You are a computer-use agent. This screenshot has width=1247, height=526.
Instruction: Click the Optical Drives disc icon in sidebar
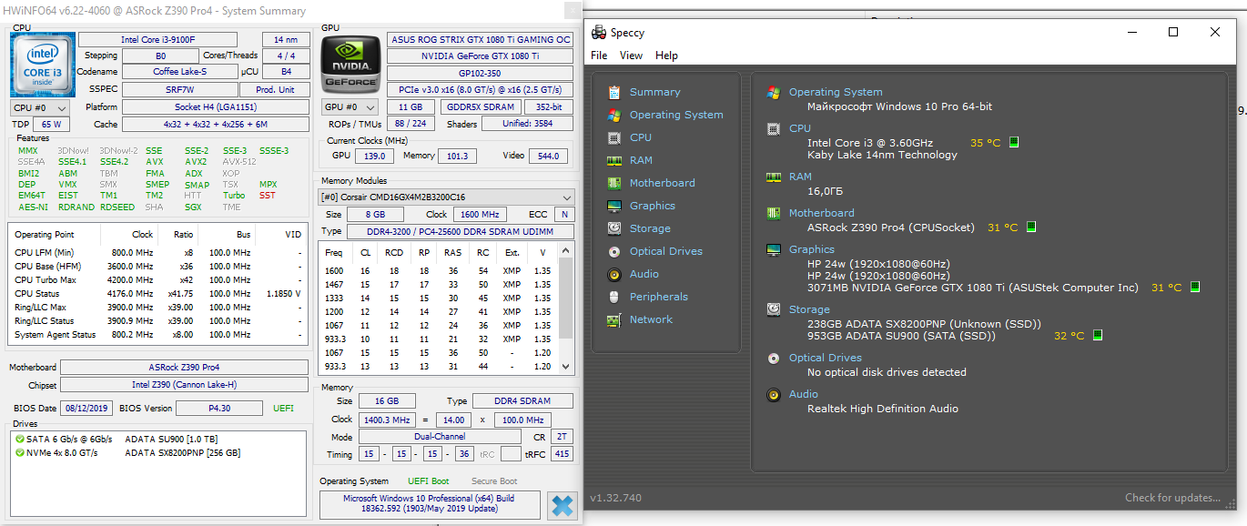coord(614,251)
